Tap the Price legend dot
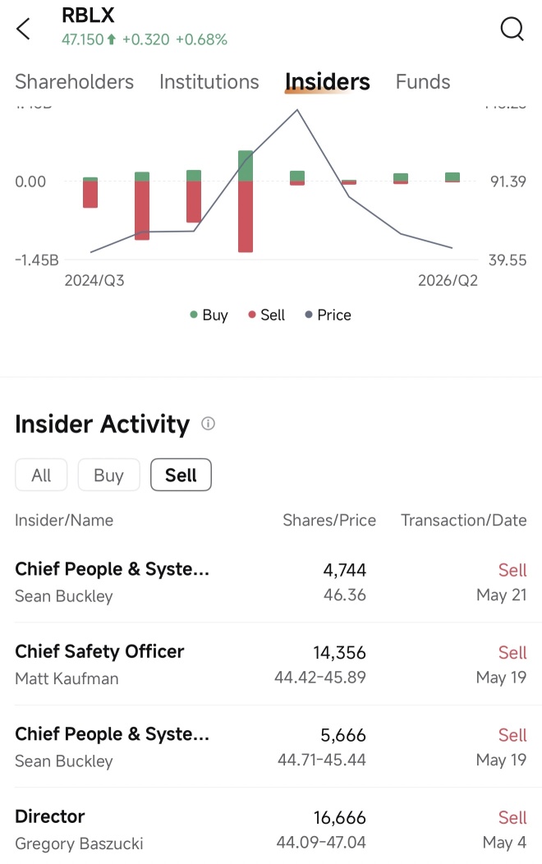 point(309,315)
